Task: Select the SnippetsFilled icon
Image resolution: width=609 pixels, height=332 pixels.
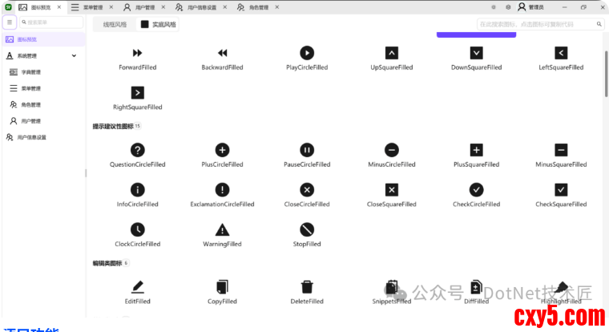Action: pos(392,287)
